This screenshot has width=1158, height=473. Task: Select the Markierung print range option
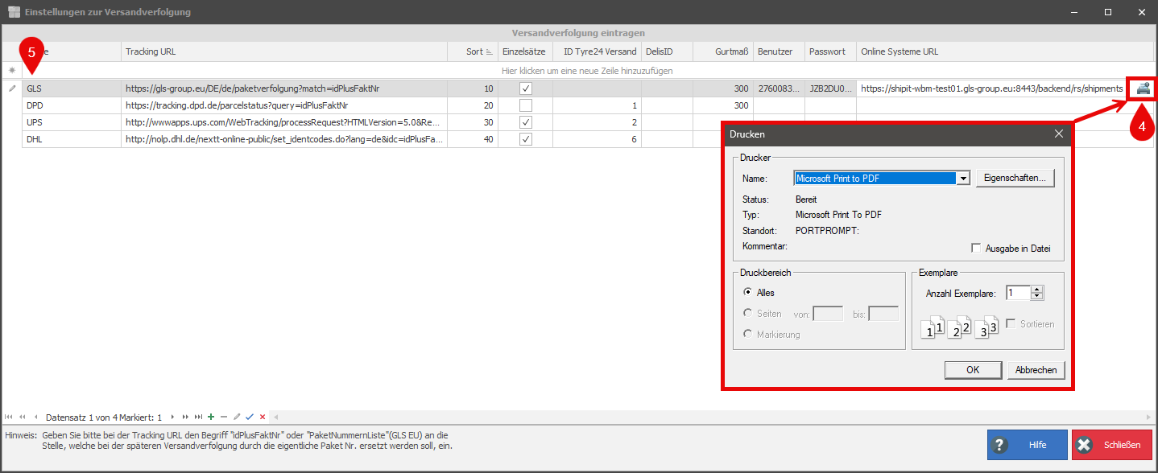click(x=749, y=335)
